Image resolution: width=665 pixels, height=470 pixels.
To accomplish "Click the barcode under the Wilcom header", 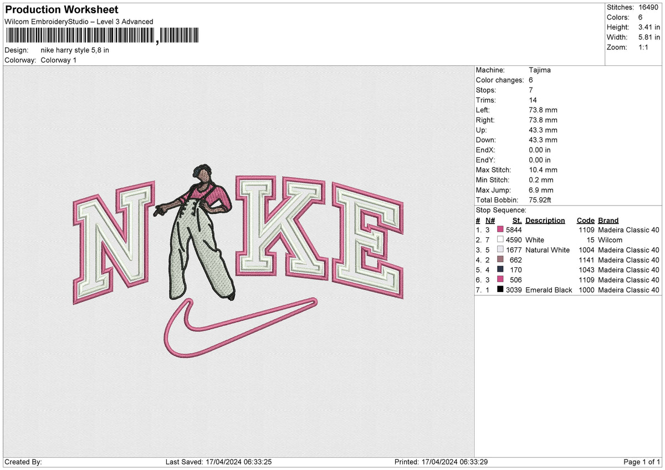I will coord(102,35).
